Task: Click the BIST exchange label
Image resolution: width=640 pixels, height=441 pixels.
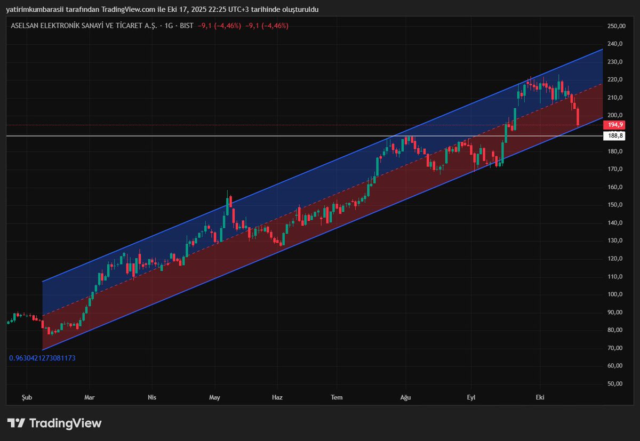Action: point(186,26)
